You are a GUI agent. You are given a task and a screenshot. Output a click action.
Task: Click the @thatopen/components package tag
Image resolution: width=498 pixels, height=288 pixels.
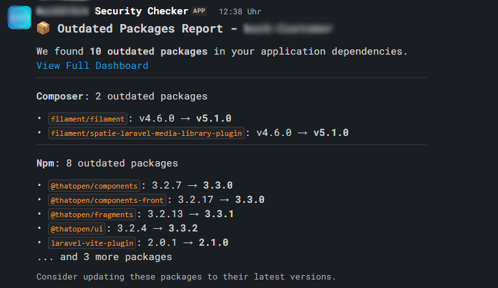(94, 185)
